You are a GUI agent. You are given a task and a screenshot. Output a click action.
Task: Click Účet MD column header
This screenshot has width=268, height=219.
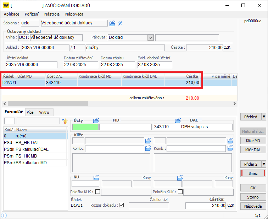pyautogui.click(x=31, y=76)
